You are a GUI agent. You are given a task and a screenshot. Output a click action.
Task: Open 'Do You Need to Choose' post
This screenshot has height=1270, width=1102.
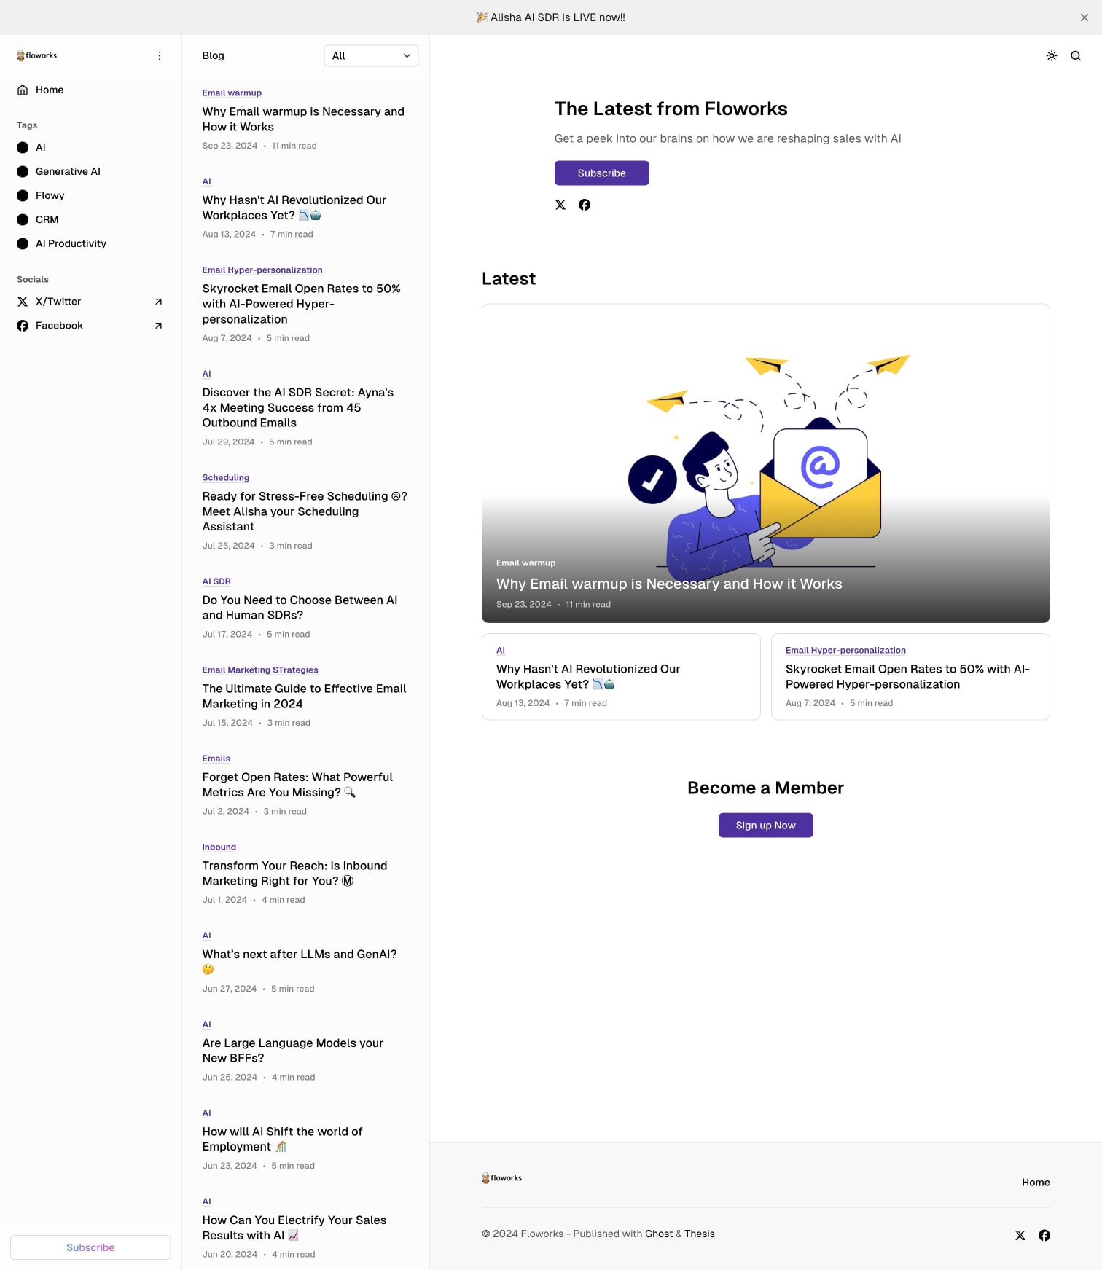pyautogui.click(x=300, y=608)
